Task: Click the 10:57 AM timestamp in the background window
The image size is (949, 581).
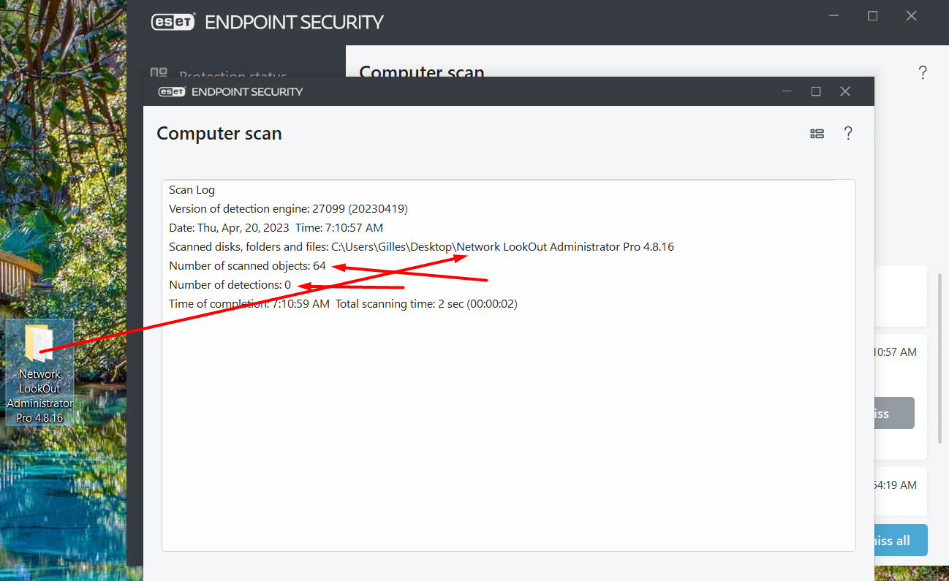Action: pos(895,352)
